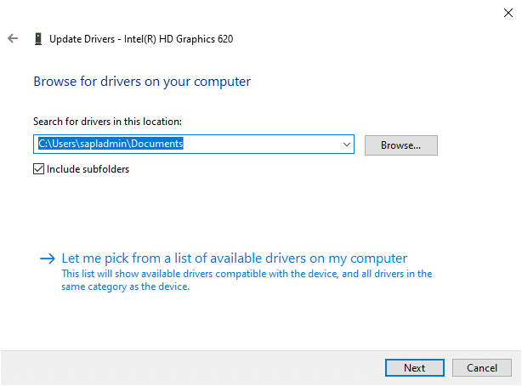The height and width of the screenshot is (386, 522).
Task: Click the Update Drivers Intel HD Graphics title
Action: 141,39
